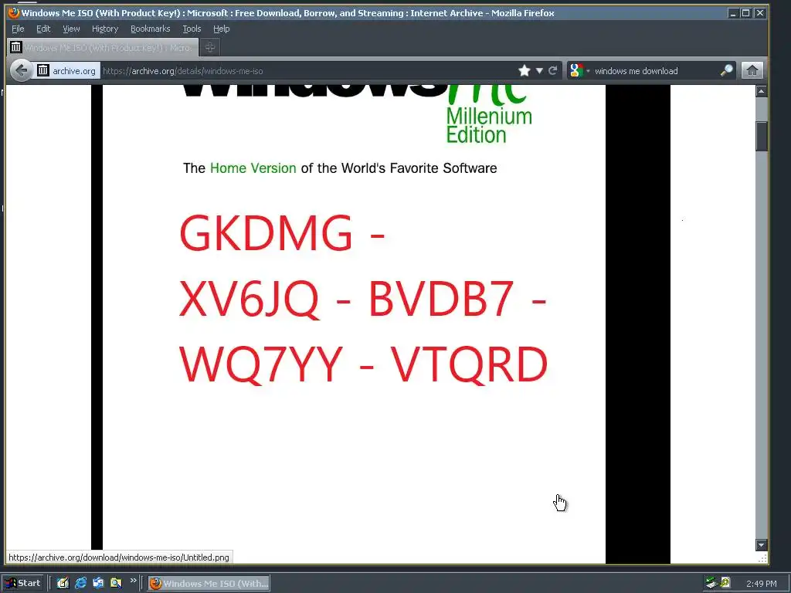This screenshot has height=593, width=791.
Task: Expand the quick launch overflow chevron
Action: point(133,581)
